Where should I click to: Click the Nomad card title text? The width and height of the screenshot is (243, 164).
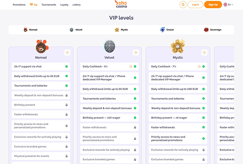(41, 58)
